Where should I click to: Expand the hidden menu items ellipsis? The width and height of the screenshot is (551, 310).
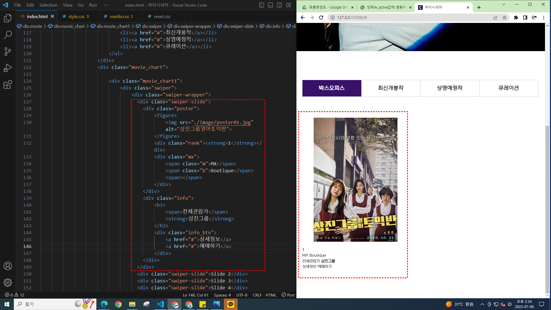[x=106, y=5]
